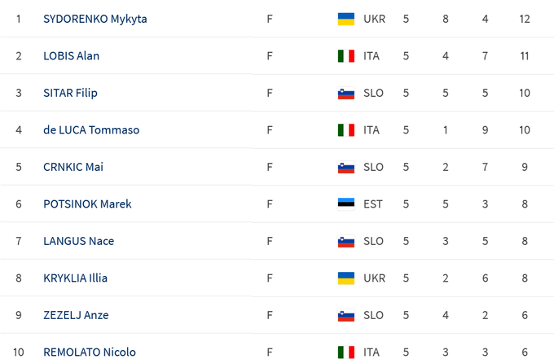The height and width of the screenshot is (359, 554).
Task: Click the Italy flag beside de LUCA Tommaso
Action: [345, 130]
